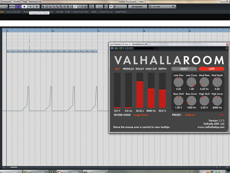
Task: Click the High Mult knob
Action: pos(204,101)
